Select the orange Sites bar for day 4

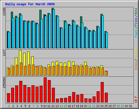(21, 69)
